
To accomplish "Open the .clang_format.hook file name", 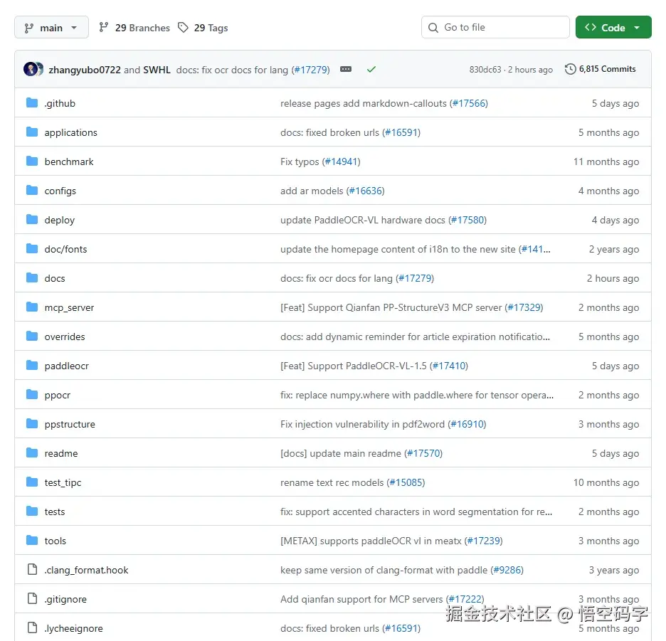I will pos(86,570).
